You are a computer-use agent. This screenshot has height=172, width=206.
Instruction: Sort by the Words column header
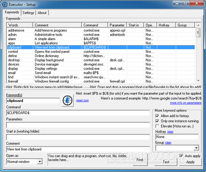(x=20, y=25)
